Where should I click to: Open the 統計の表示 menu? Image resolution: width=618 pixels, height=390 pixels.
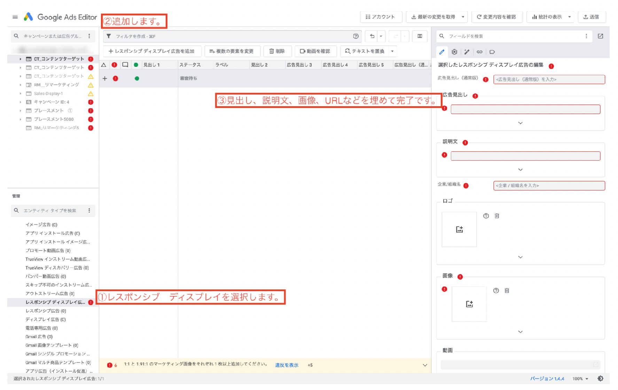click(x=550, y=17)
